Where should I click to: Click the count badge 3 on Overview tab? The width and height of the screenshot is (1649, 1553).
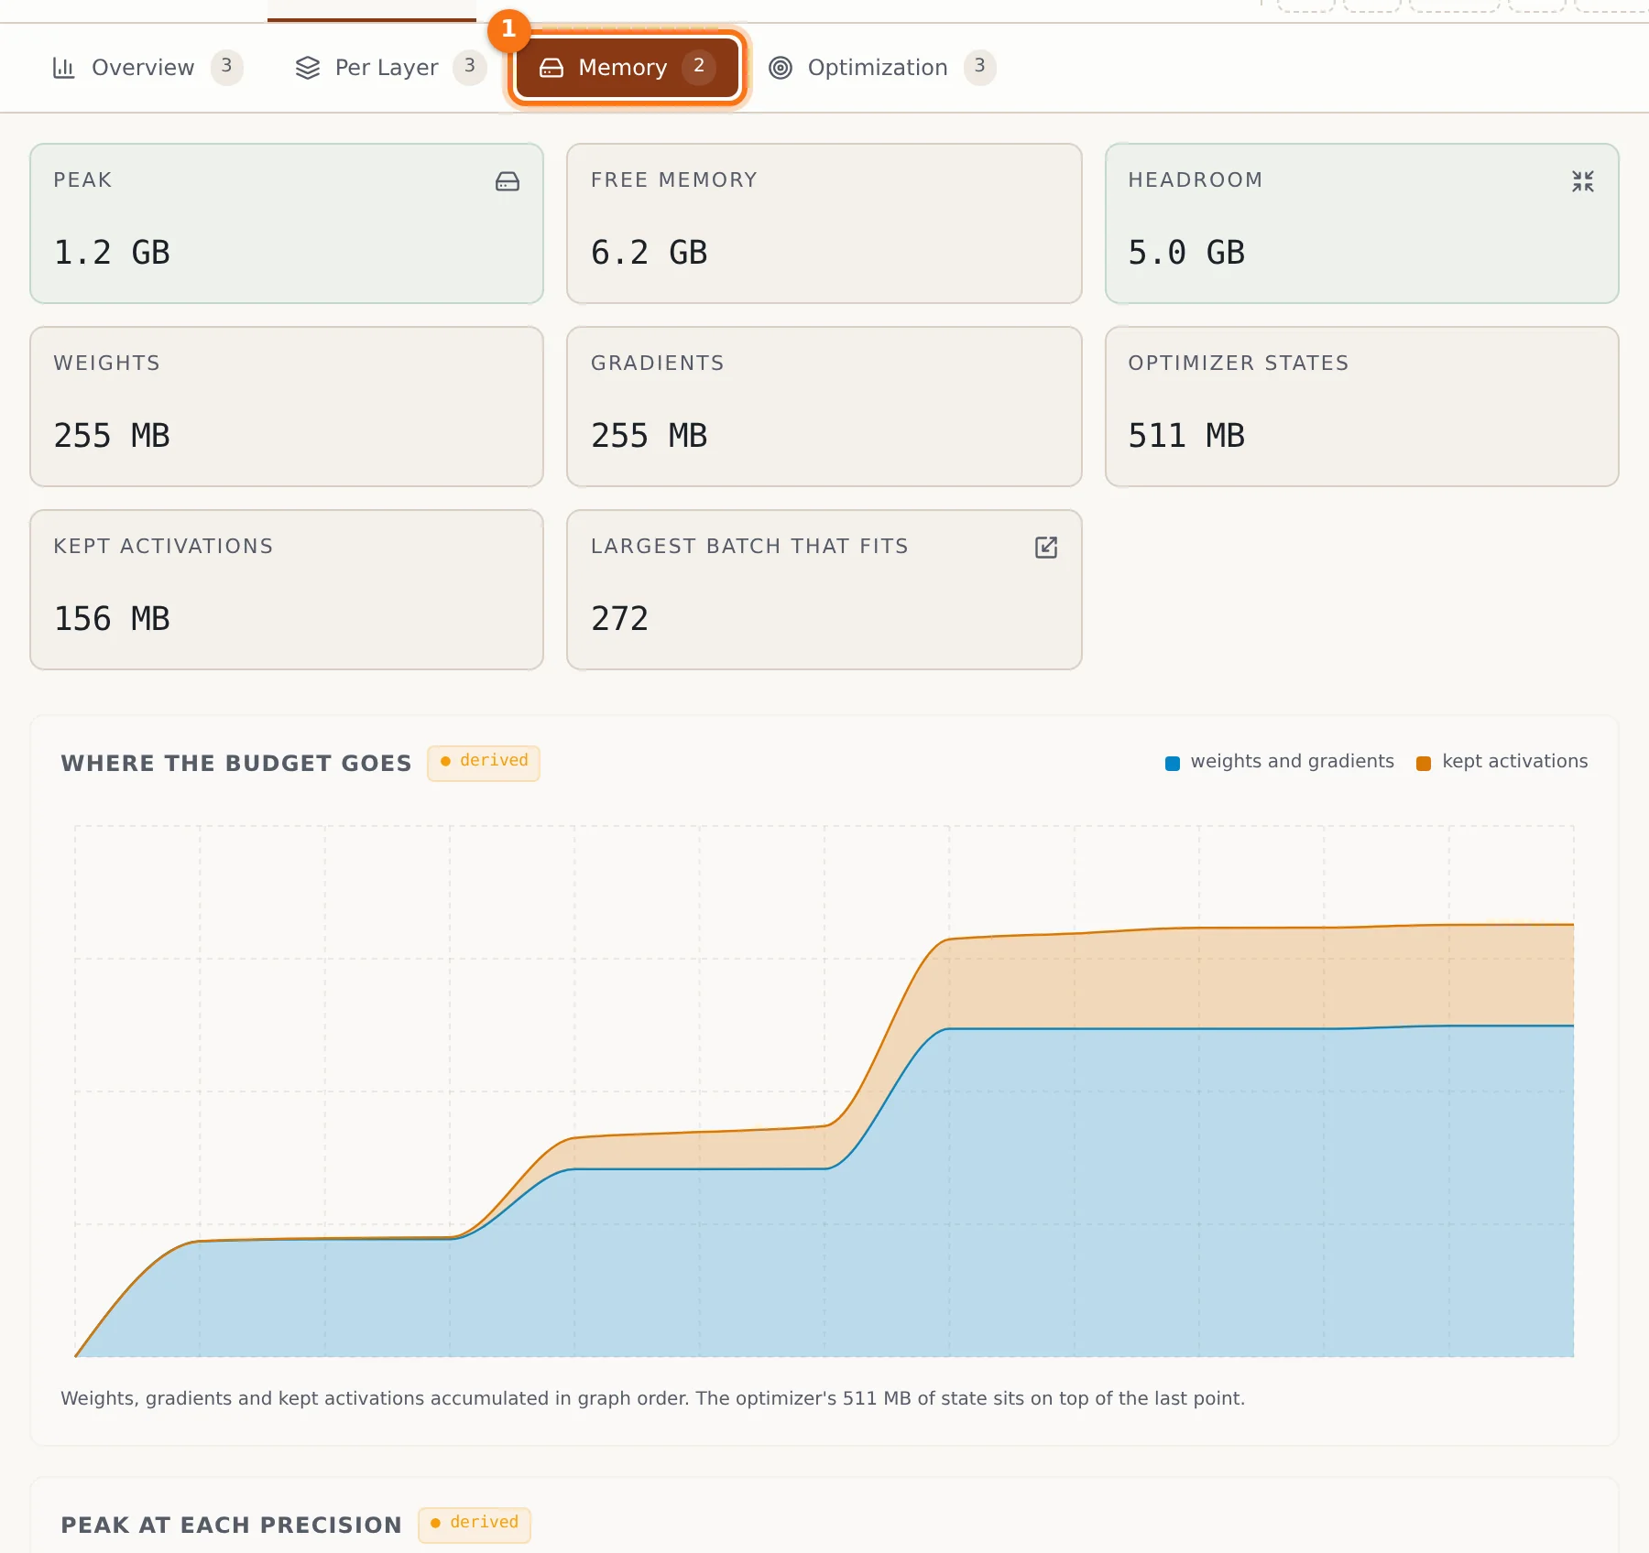[x=226, y=67]
